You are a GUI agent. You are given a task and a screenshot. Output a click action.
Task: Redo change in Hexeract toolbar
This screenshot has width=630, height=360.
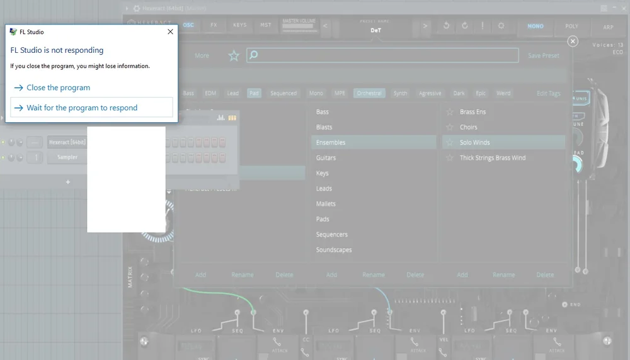464,26
